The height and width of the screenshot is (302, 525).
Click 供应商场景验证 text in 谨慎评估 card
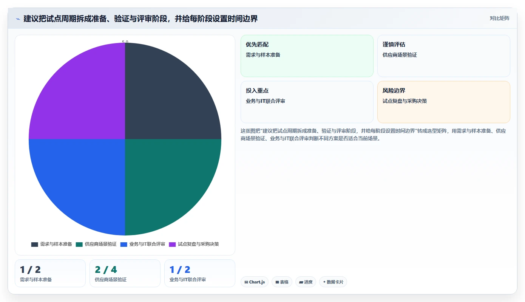coord(400,55)
